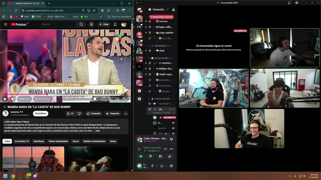
Task: Expand the video description with ...más
Action: click(97, 131)
